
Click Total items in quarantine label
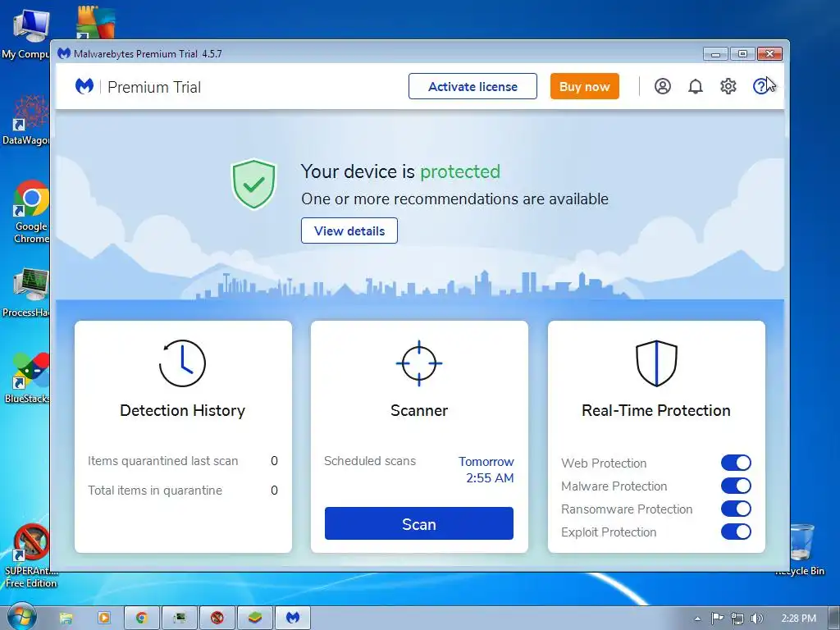tap(155, 491)
